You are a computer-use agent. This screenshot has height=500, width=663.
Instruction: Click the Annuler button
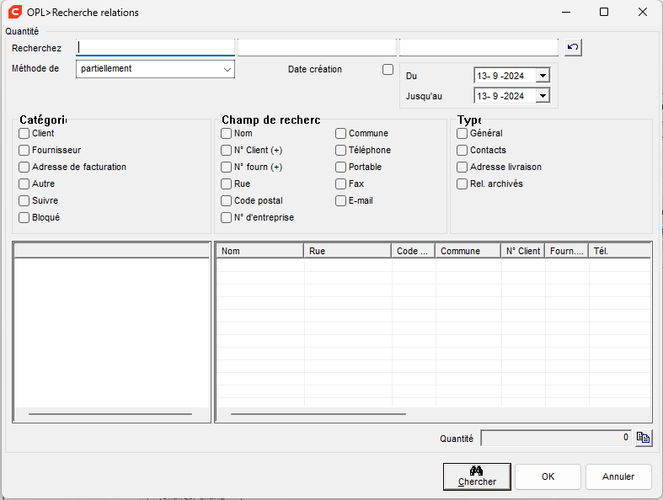(618, 476)
